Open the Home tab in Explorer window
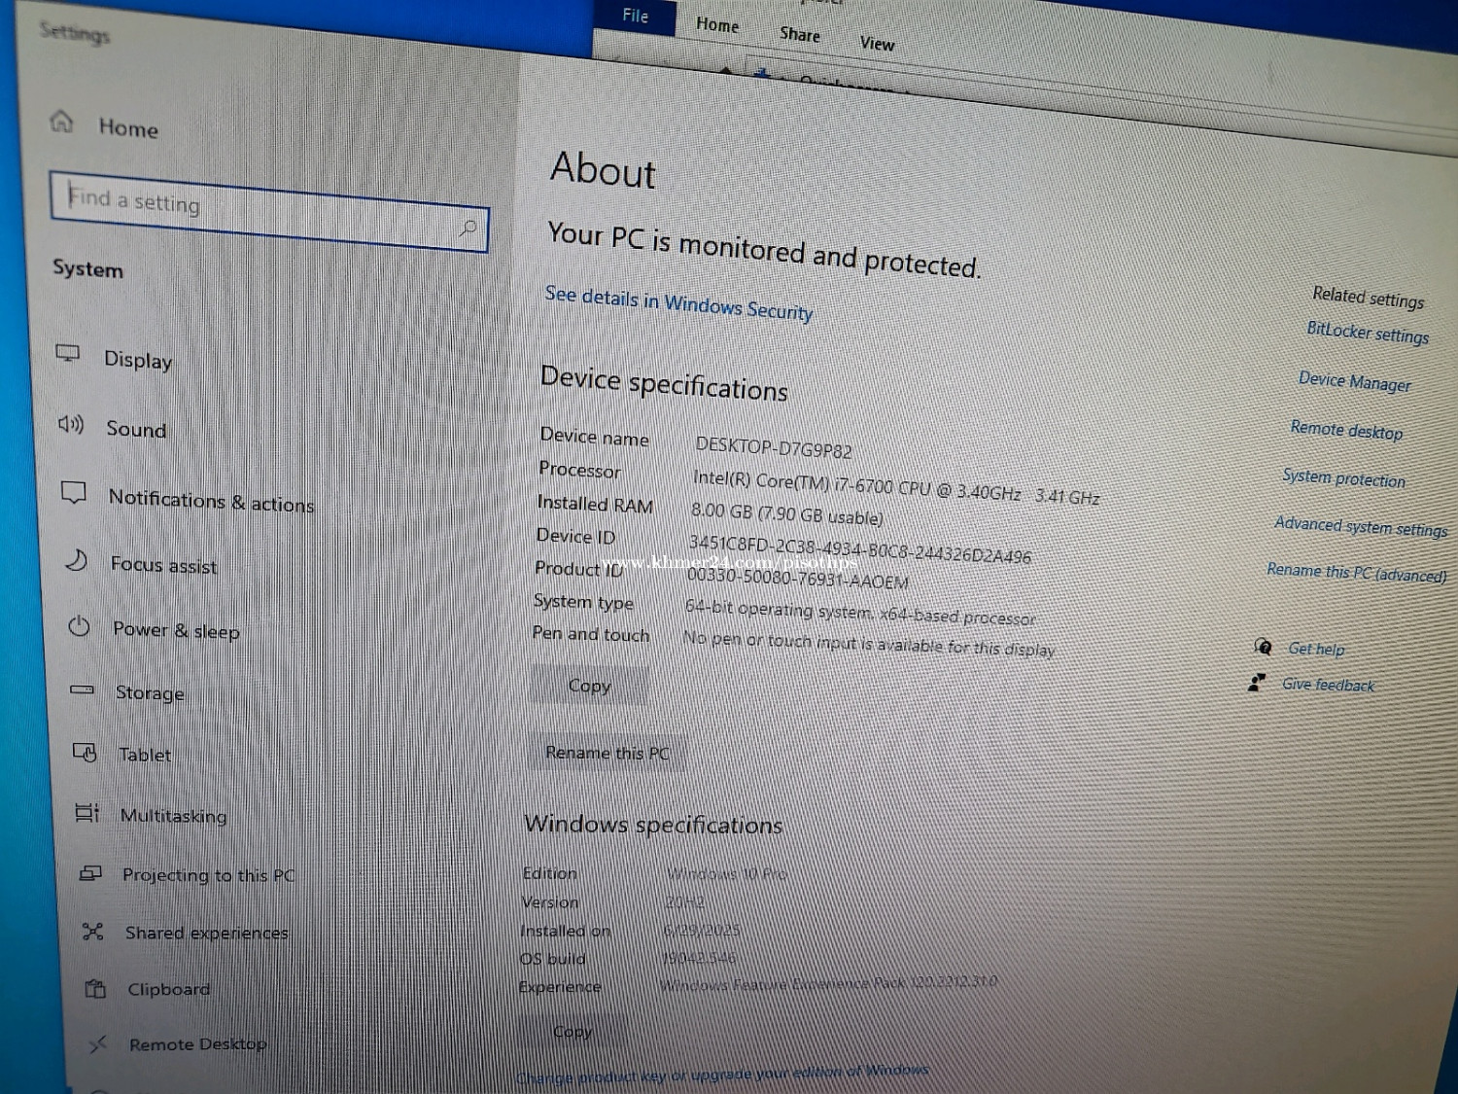Viewport: 1458px width, 1094px height. click(717, 25)
